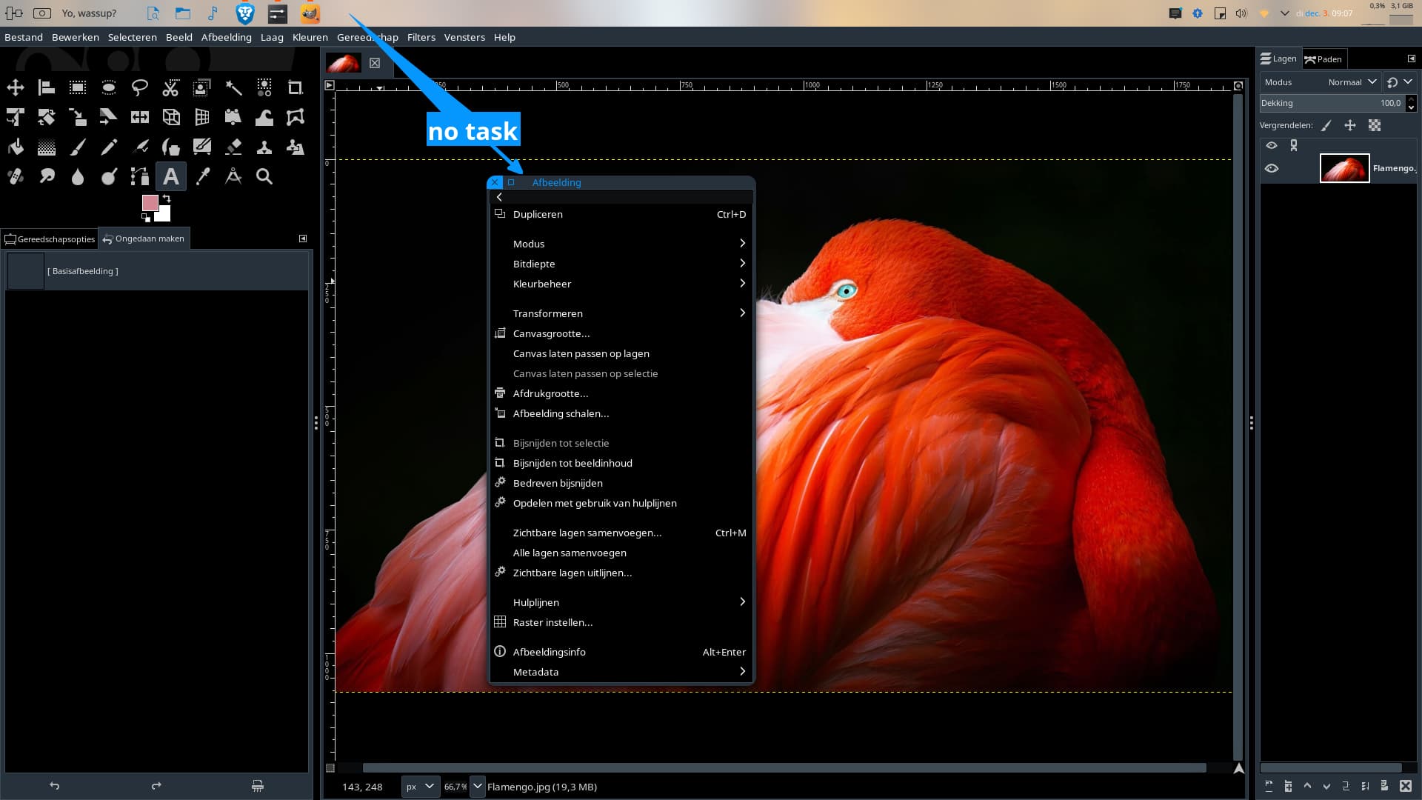Hide the Flamengo layer with its eye toggle
This screenshot has width=1422, height=800.
tap(1273, 168)
